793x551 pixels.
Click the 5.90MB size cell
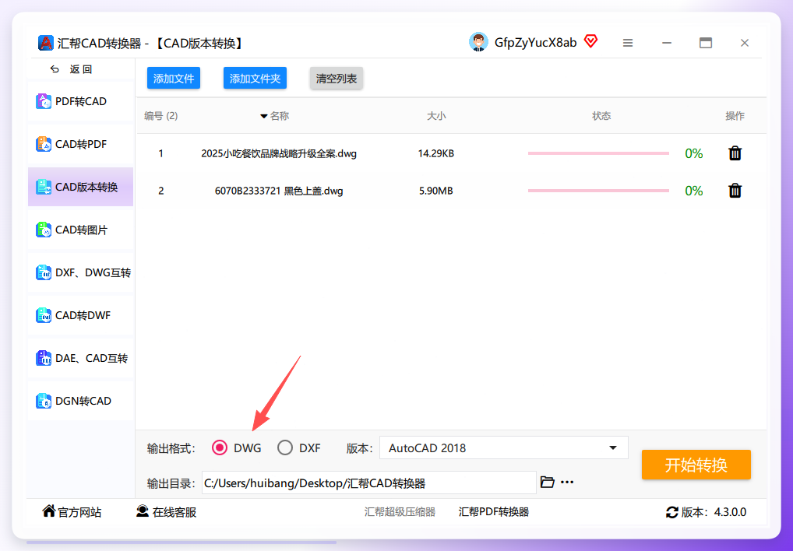click(x=436, y=191)
